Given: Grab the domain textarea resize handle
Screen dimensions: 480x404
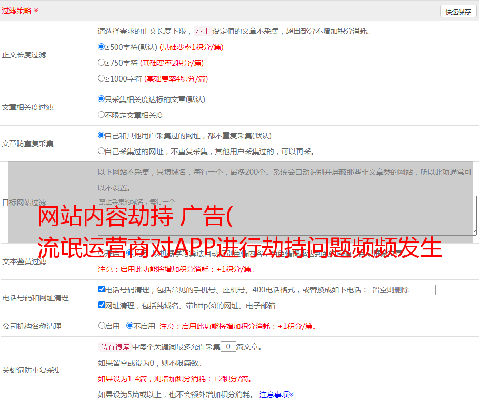Looking at the screenshot, I should click(474, 233).
